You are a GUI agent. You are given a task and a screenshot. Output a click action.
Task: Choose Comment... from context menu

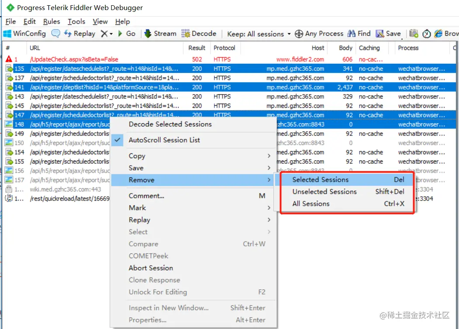click(193, 196)
